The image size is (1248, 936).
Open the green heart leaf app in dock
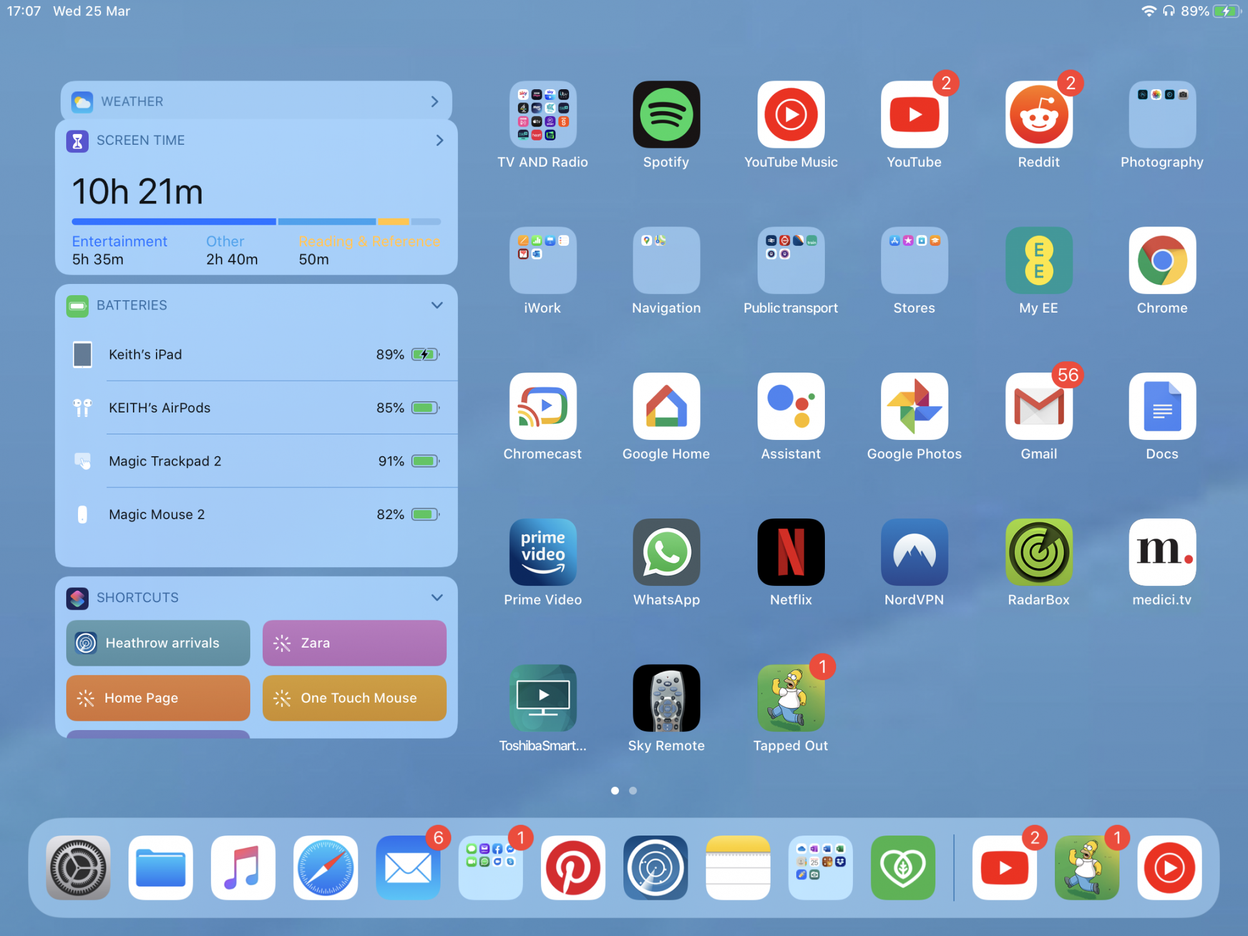[903, 868]
